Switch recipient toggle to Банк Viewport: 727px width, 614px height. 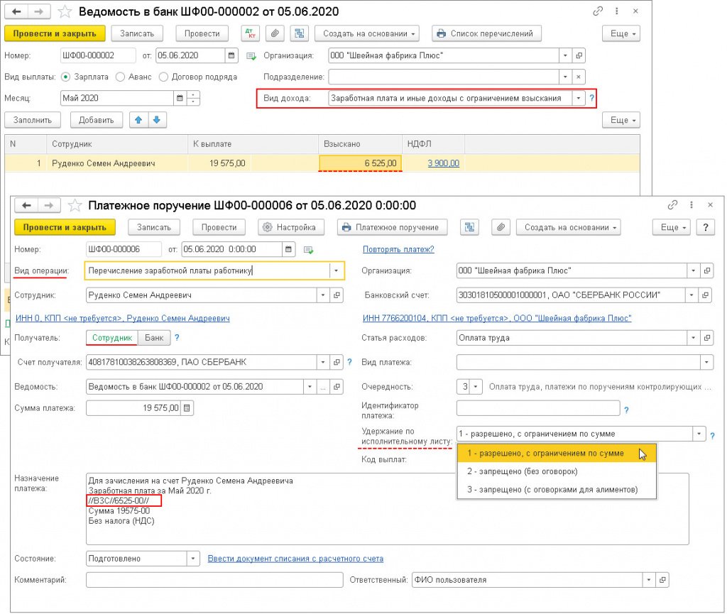(153, 338)
